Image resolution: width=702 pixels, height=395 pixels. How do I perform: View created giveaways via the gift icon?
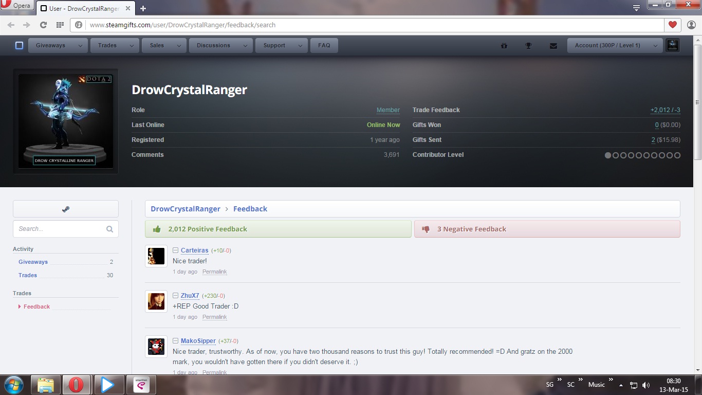pyautogui.click(x=504, y=46)
